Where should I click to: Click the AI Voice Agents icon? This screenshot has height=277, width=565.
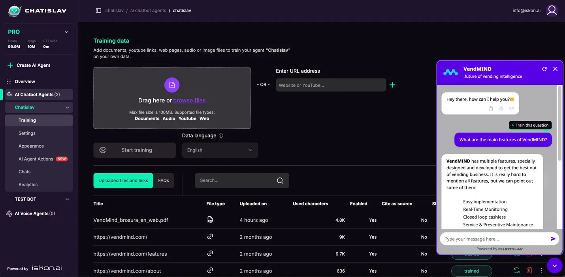tap(9, 213)
